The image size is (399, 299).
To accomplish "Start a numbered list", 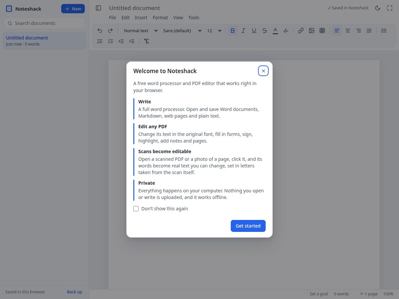I will coord(100,41).
